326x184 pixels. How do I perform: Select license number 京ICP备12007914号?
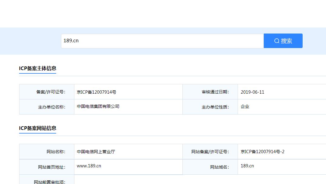[x=97, y=92]
